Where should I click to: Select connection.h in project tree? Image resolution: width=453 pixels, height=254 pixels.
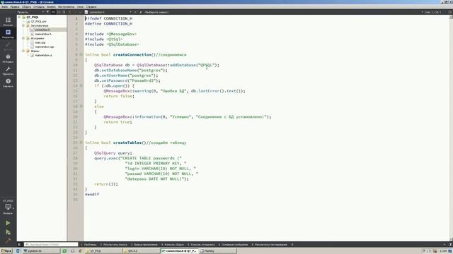pos(42,30)
